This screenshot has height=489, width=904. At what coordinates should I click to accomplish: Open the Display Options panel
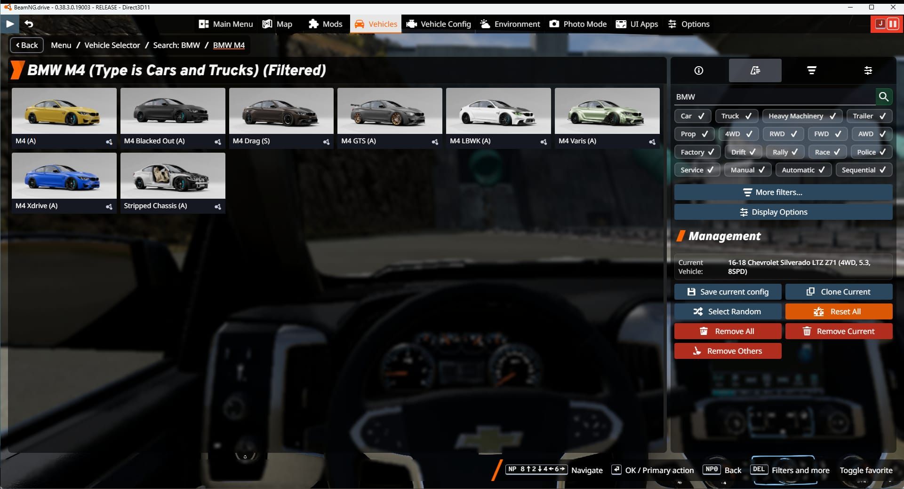click(783, 212)
